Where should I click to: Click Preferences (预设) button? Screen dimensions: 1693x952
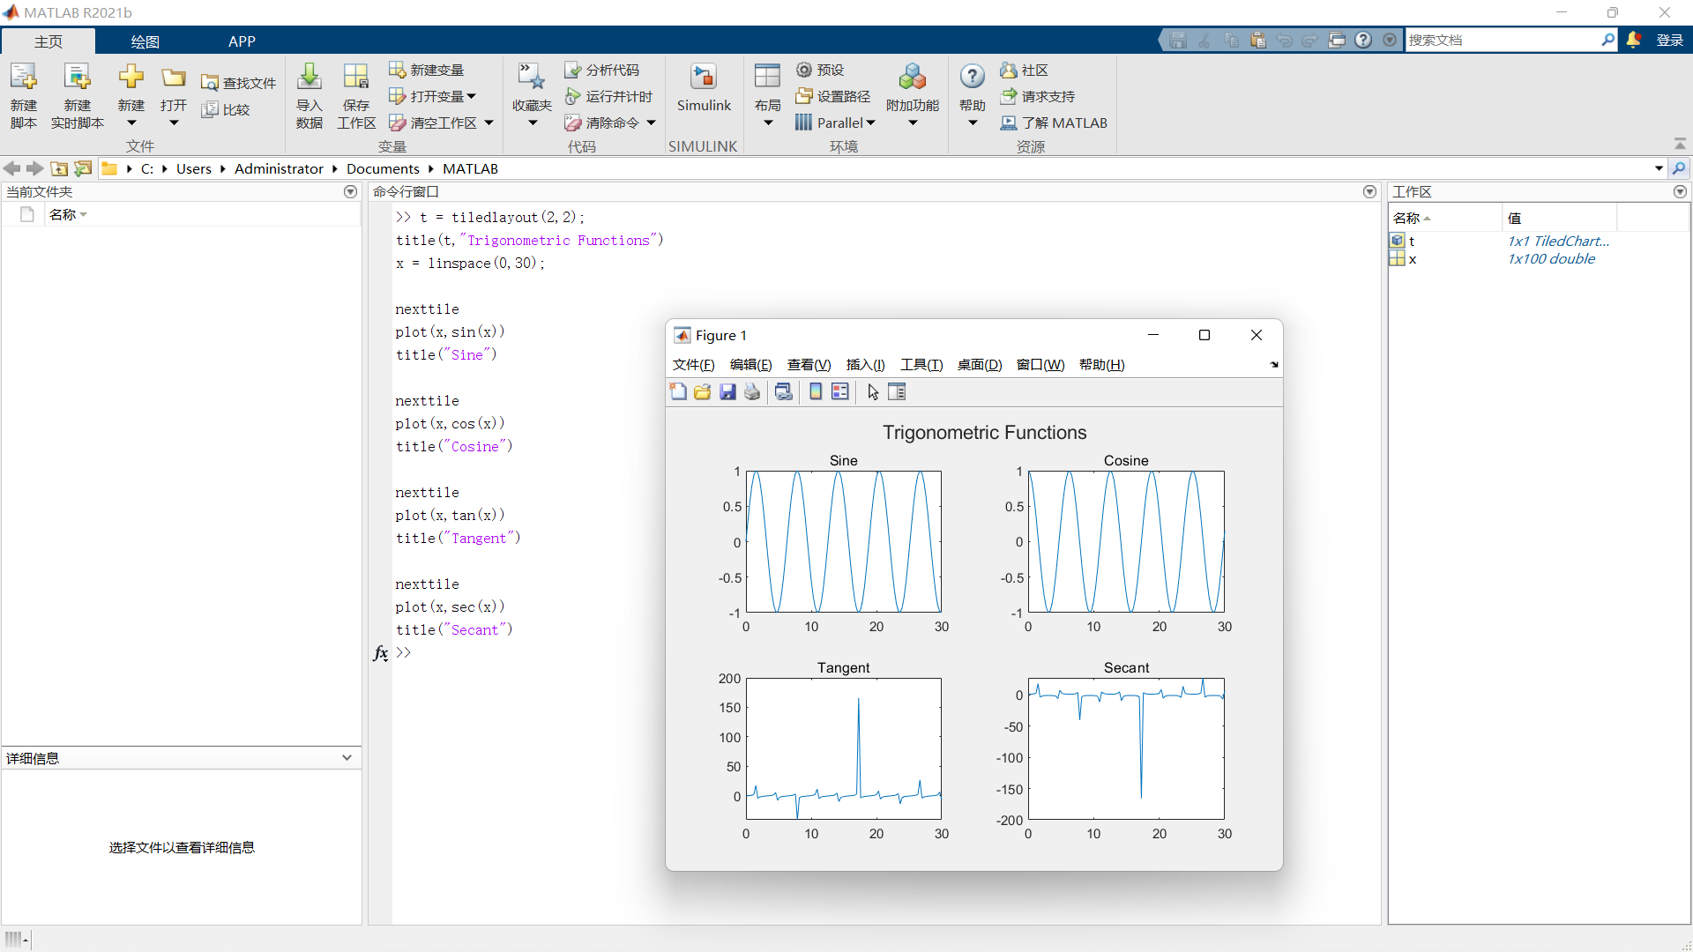click(x=820, y=70)
